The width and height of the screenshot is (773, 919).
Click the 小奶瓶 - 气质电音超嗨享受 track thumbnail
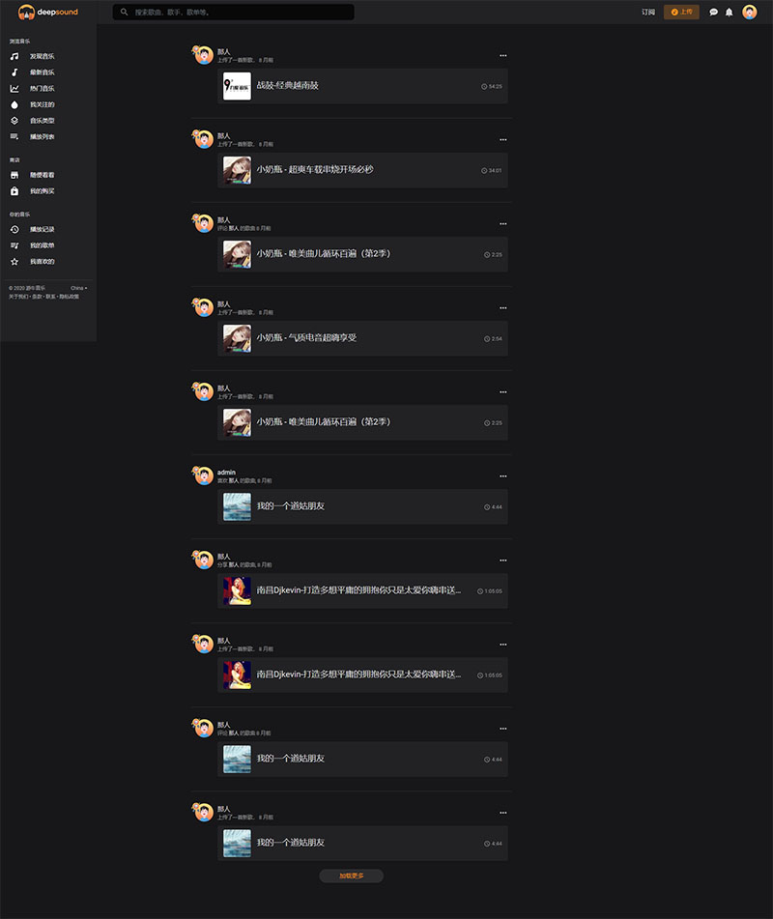pyautogui.click(x=237, y=338)
